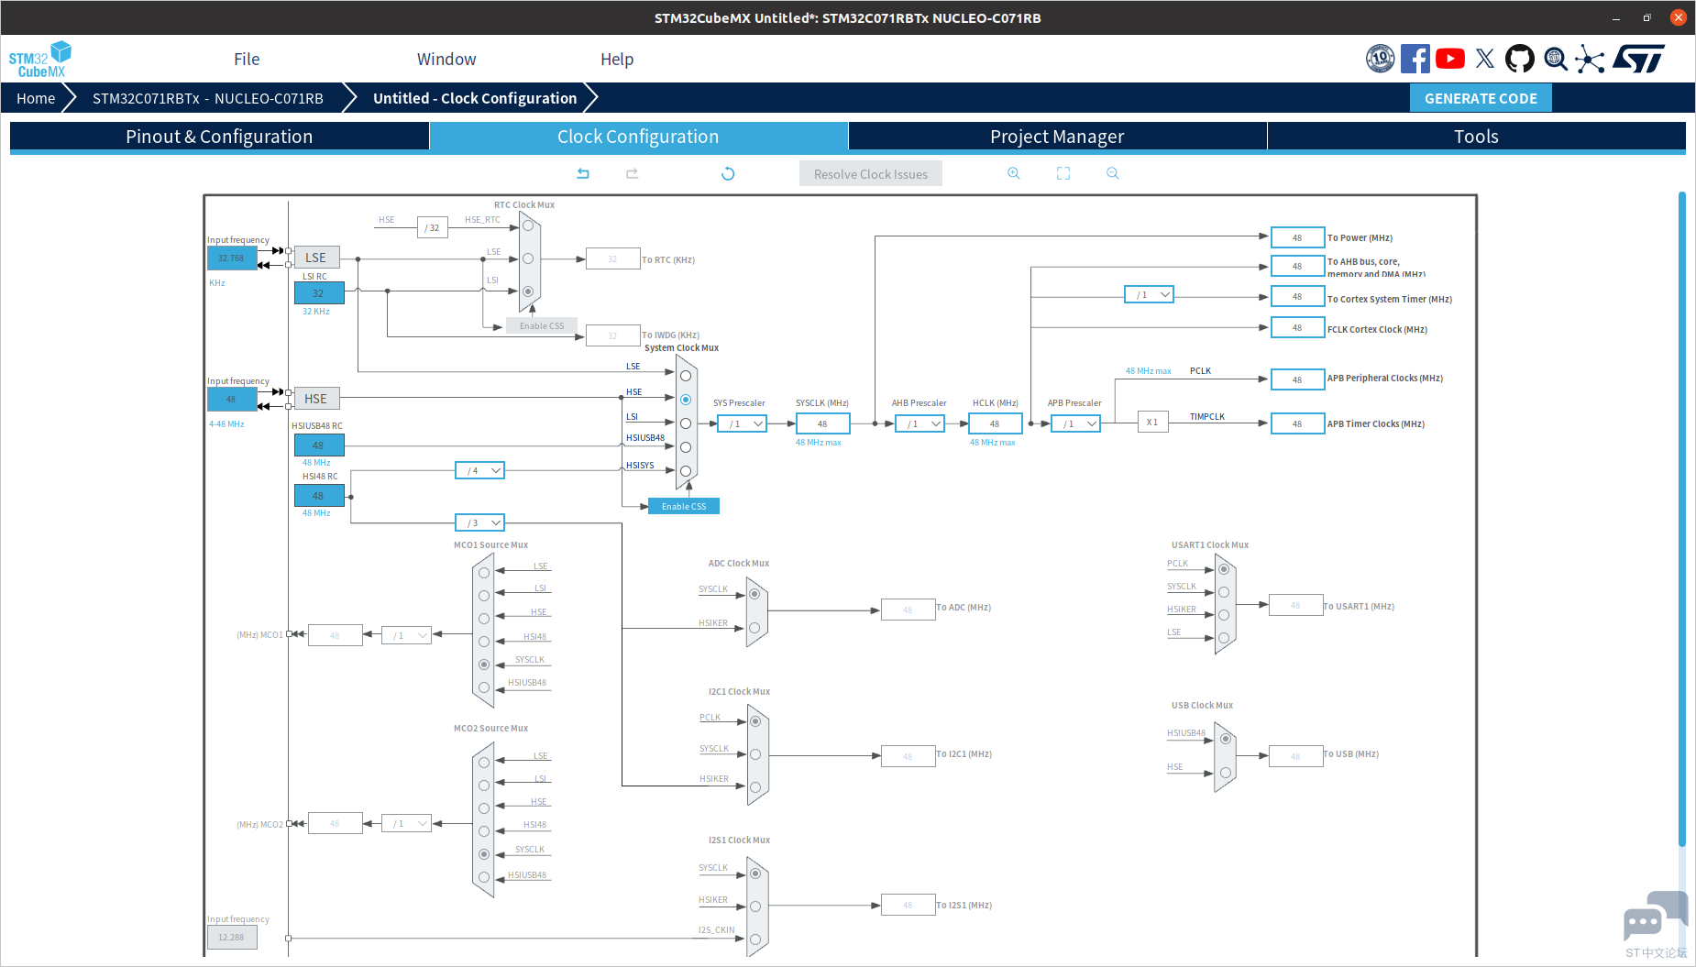1696x967 pixels.
Task: Select HSI48 in MCO1 Source Mux
Action: pyautogui.click(x=484, y=642)
